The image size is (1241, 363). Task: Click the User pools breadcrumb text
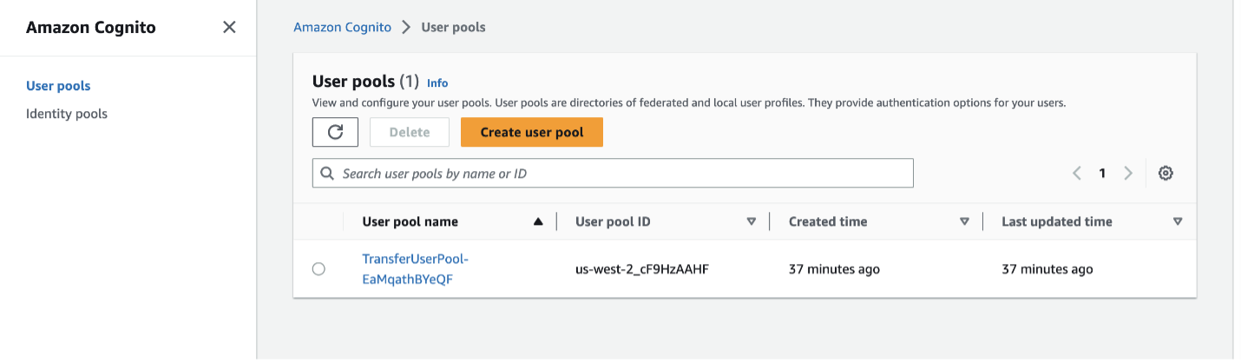click(x=453, y=27)
